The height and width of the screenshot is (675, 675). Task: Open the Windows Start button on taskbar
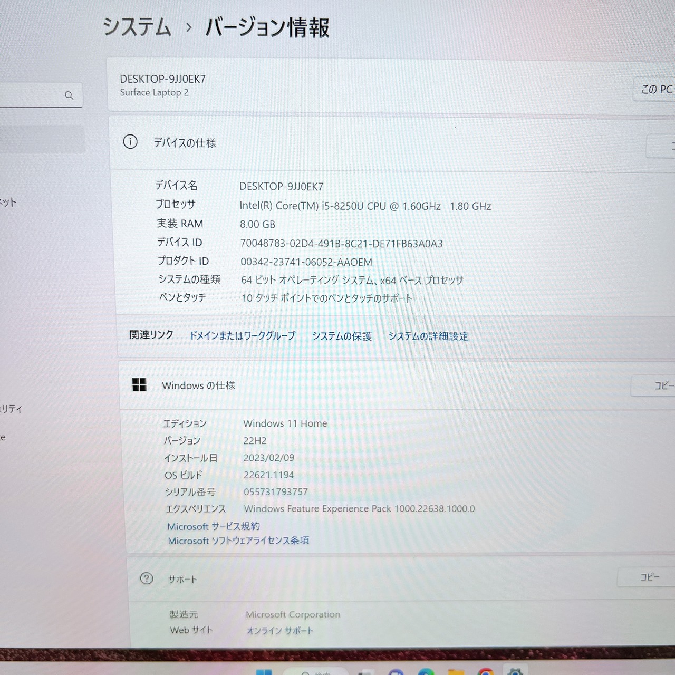264,672
